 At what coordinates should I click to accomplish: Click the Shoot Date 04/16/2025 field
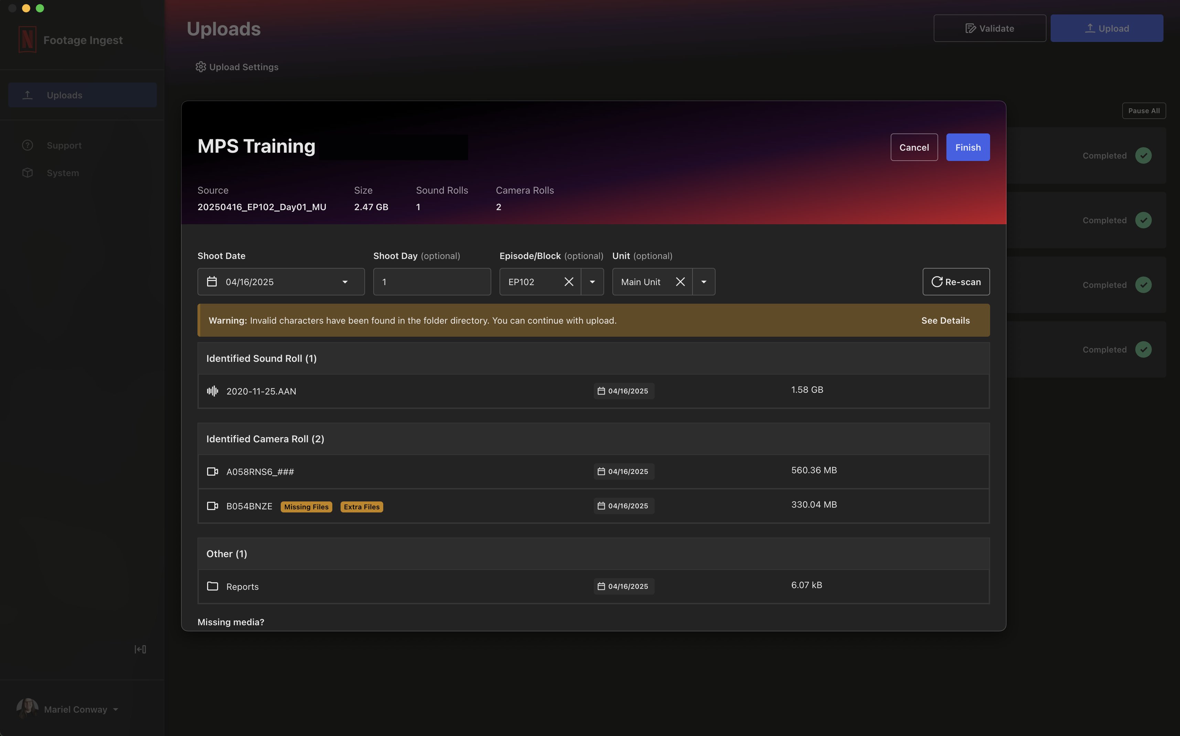[x=281, y=281]
